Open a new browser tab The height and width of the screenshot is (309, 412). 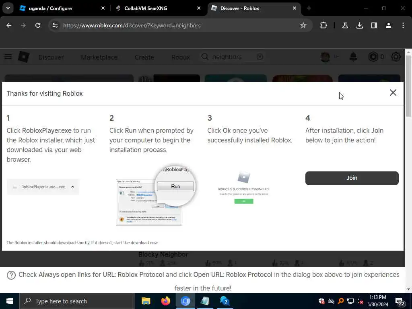pos(309,8)
